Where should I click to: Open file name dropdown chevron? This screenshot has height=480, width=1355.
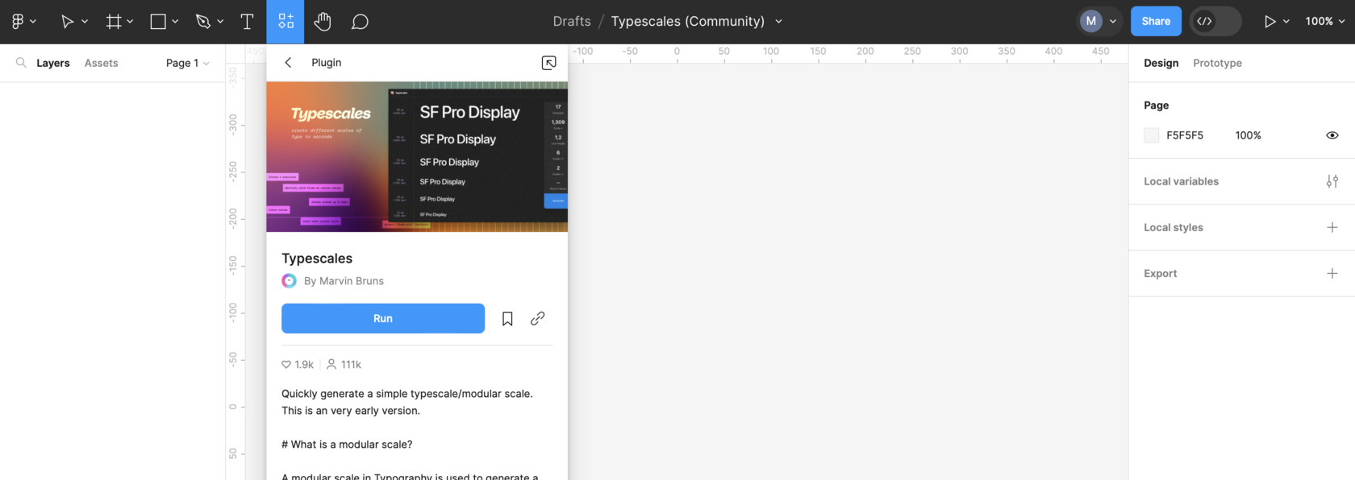coord(778,22)
